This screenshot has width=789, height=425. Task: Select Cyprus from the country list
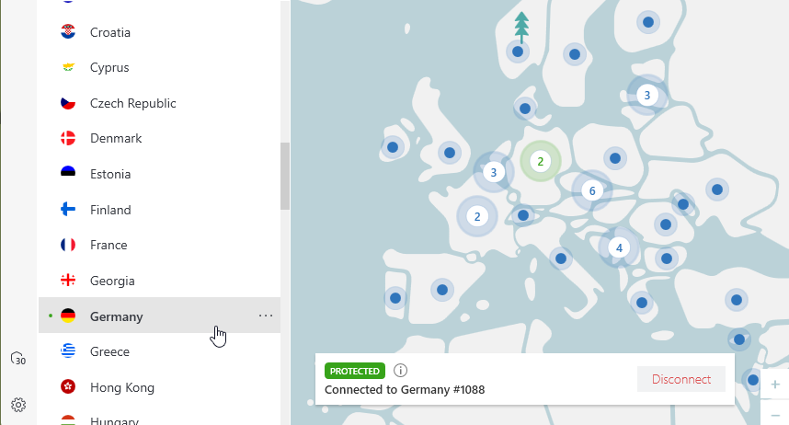[x=109, y=68]
